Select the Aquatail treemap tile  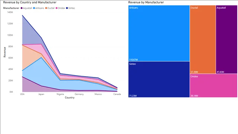[x=226, y=39]
